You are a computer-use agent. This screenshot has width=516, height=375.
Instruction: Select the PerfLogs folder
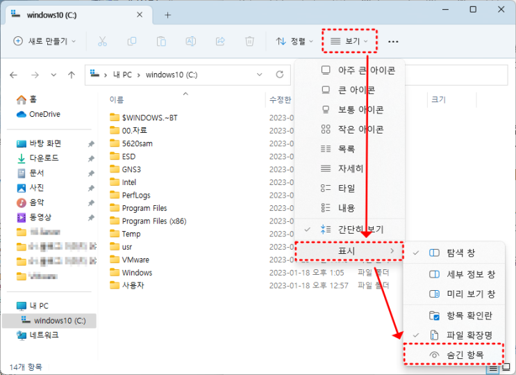pos(130,196)
